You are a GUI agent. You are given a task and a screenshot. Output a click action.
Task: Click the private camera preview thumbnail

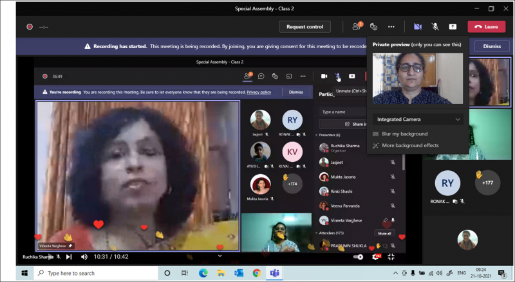[x=417, y=79]
